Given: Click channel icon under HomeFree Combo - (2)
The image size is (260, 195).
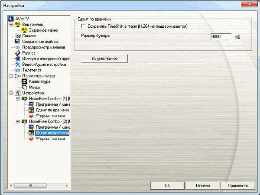Looking at the screenshot, I should 31,127.
